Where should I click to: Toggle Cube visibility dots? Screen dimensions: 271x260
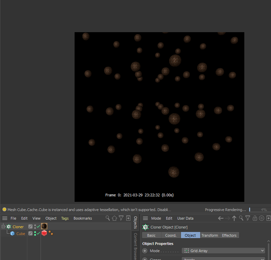[x=35, y=233]
